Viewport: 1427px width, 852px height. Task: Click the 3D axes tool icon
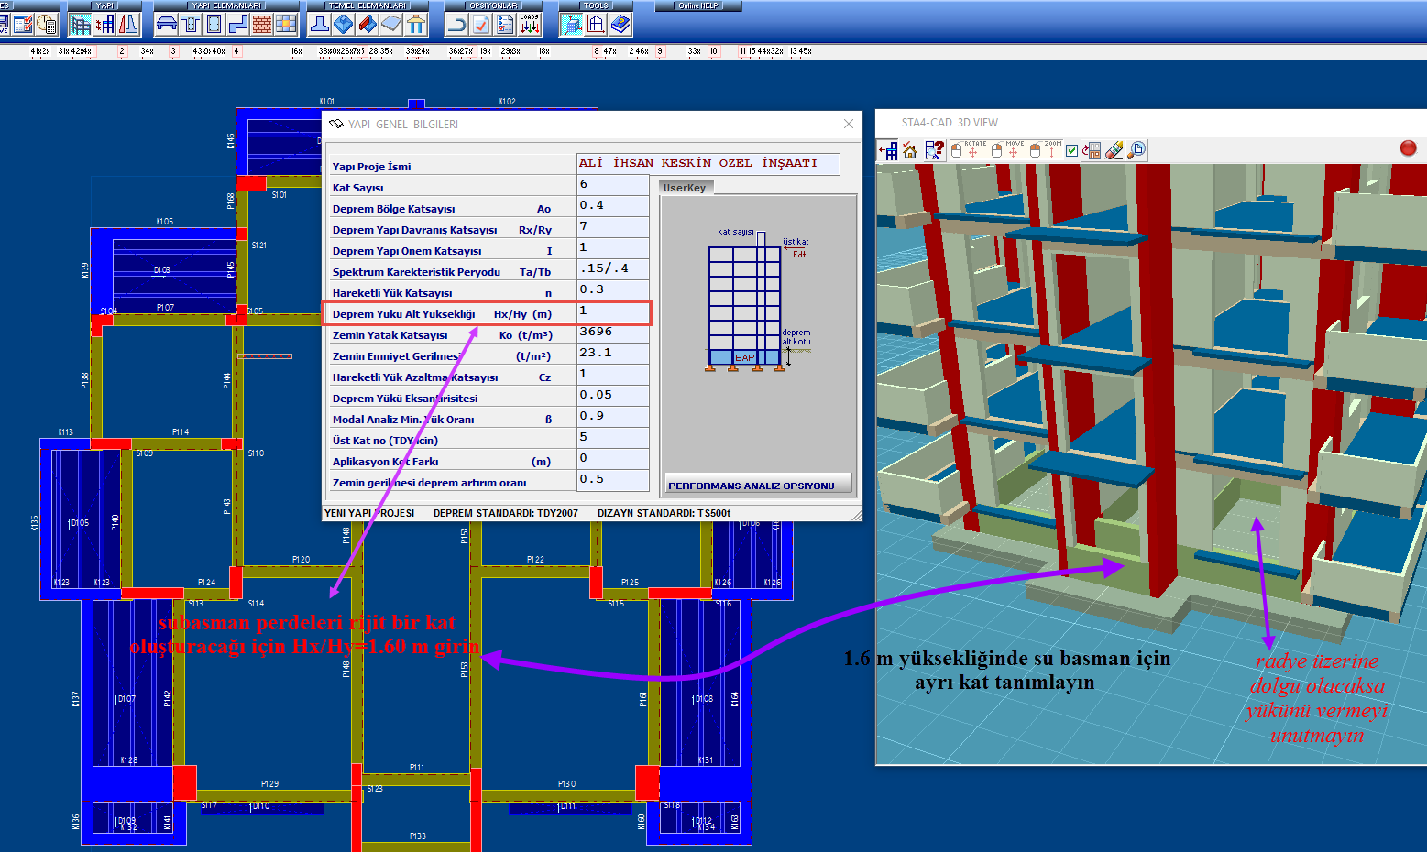tap(572, 25)
